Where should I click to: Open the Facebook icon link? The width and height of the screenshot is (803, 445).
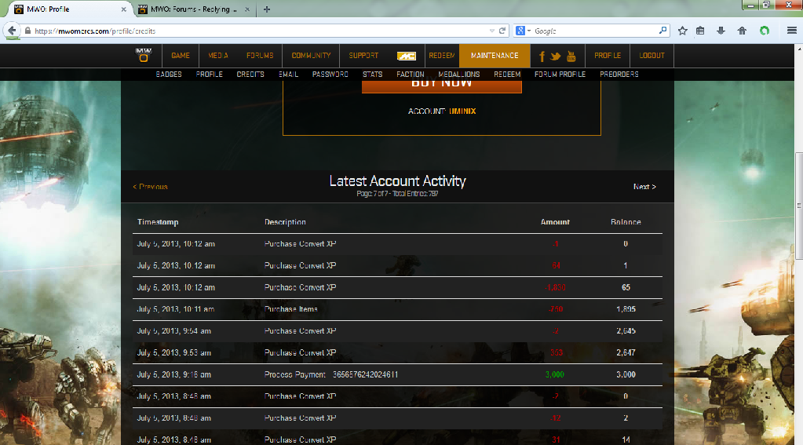(x=542, y=56)
